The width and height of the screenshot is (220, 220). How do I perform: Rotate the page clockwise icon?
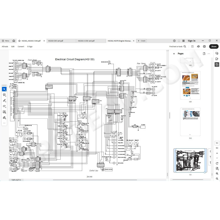coord(217,163)
